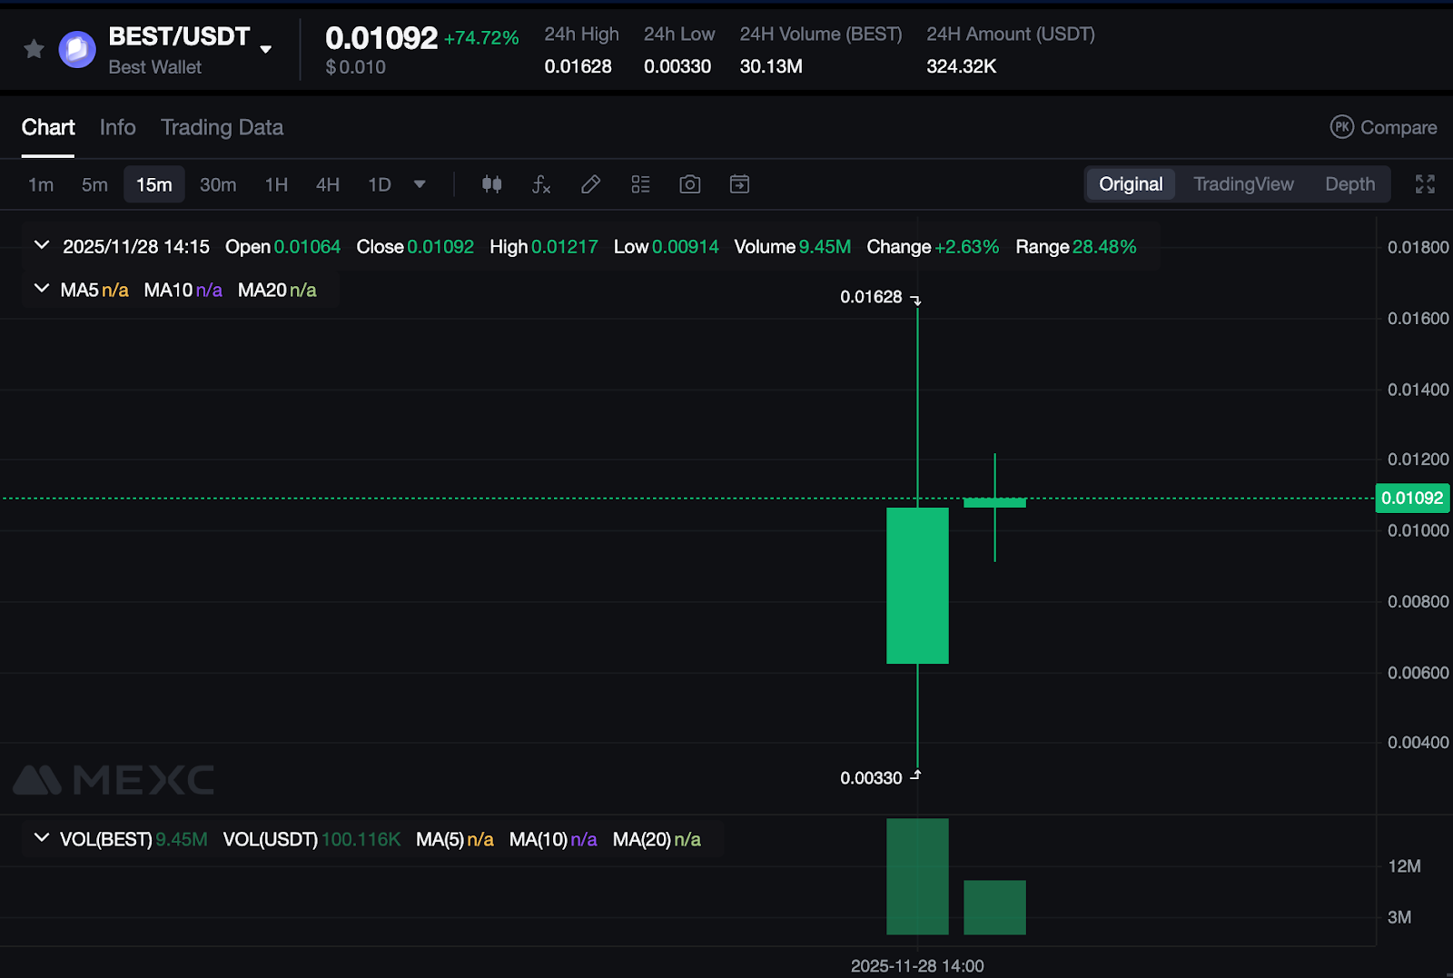
Task: Click the Compare button
Action: tap(1383, 127)
